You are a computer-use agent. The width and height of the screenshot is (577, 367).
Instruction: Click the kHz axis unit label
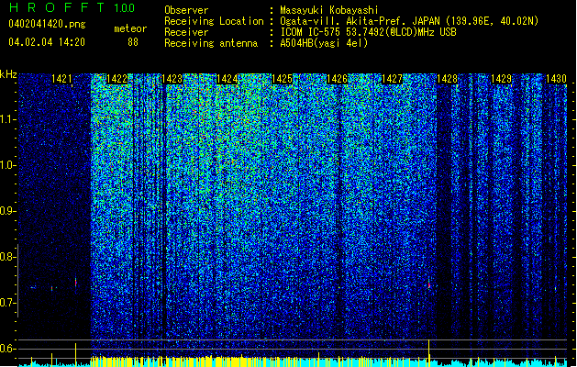tap(8, 74)
